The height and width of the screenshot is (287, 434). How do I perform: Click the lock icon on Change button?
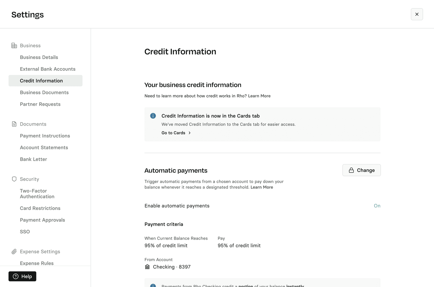point(351,170)
